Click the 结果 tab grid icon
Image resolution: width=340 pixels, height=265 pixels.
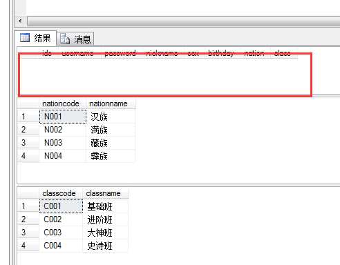click(25, 38)
